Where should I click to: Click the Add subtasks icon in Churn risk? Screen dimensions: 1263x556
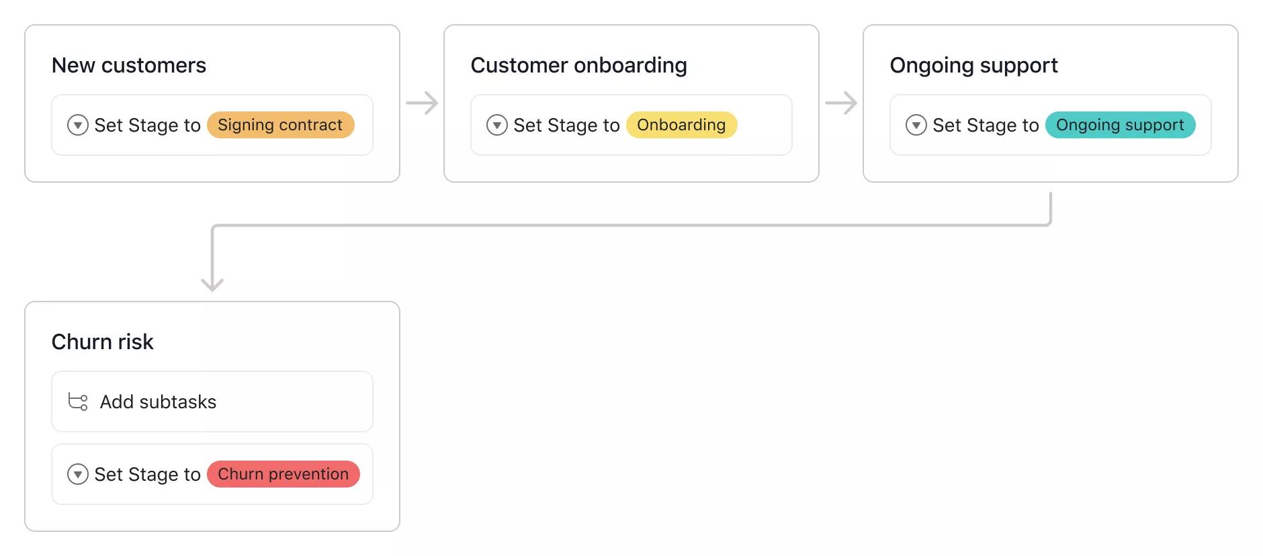[x=79, y=402]
